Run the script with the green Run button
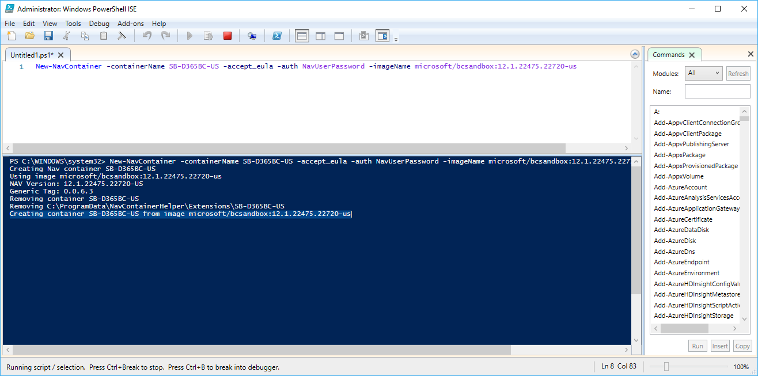Viewport: 758px width, 376px height. tap(189, 35)
